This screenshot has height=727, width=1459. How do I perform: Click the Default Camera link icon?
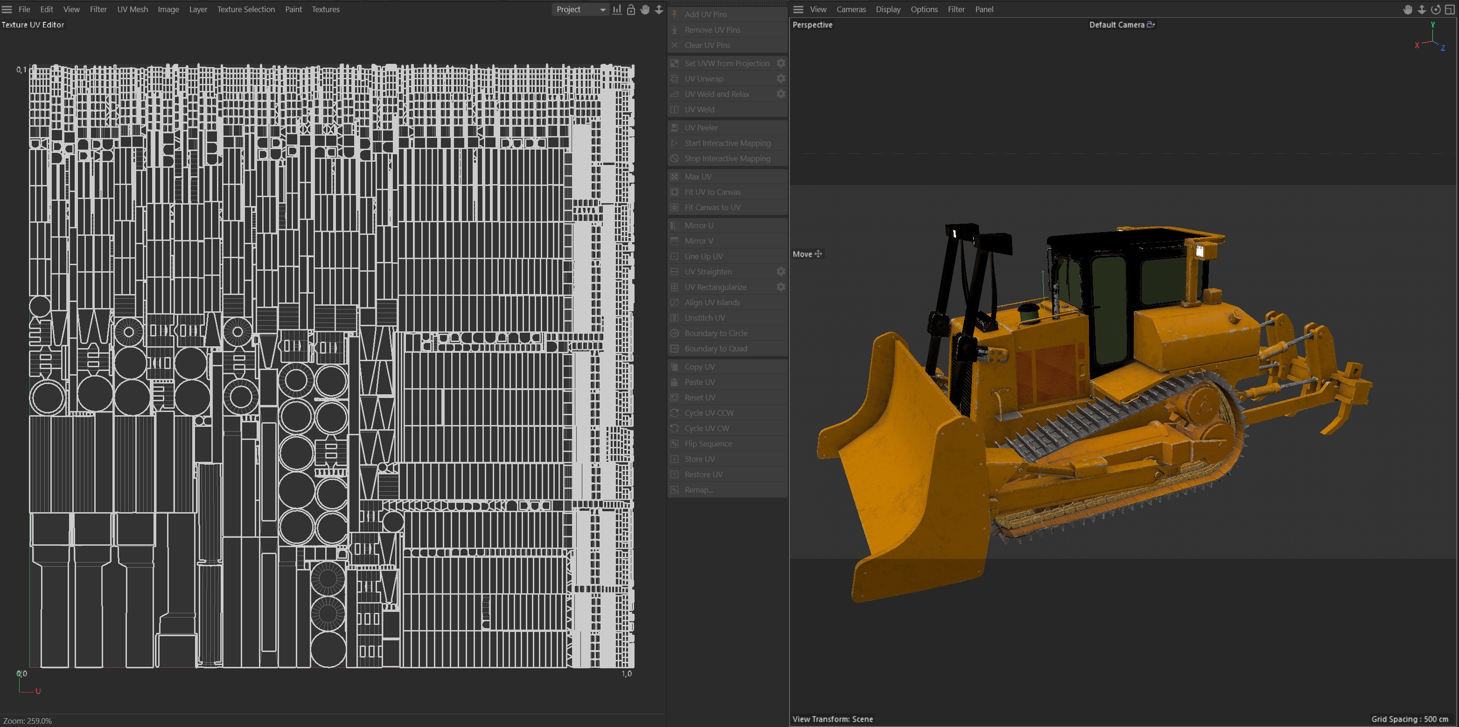tap(1150, 24)
